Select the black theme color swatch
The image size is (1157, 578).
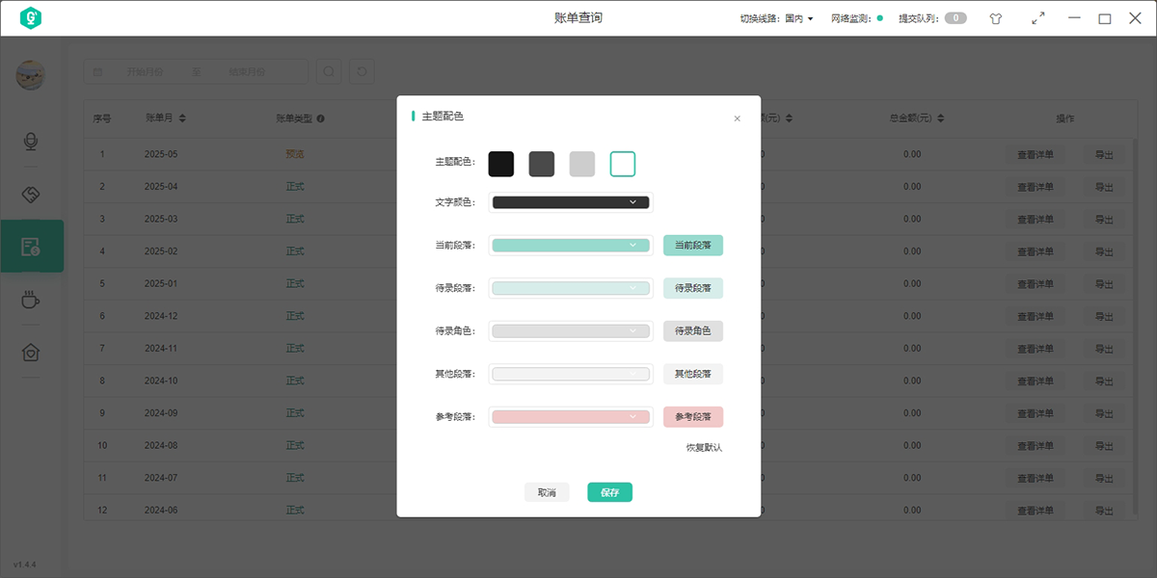point(501,164)
